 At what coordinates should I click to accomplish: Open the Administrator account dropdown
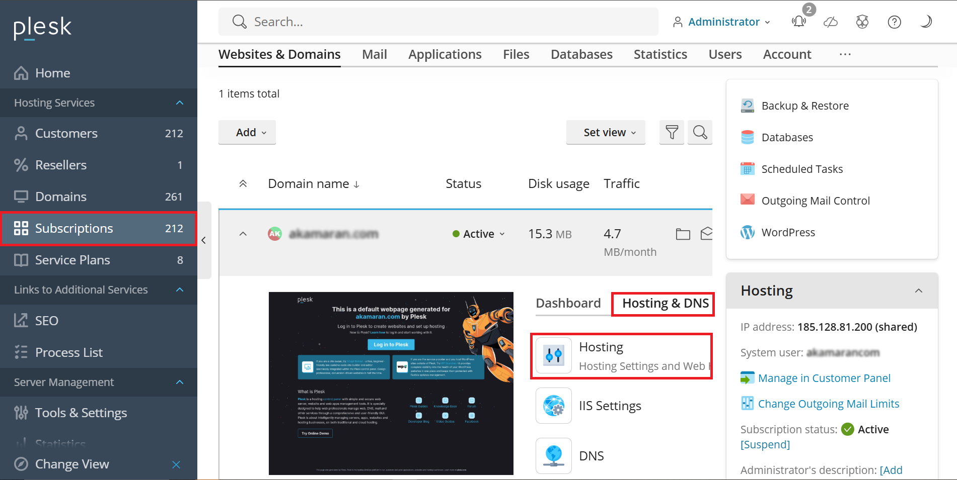(x=722, y=22)
